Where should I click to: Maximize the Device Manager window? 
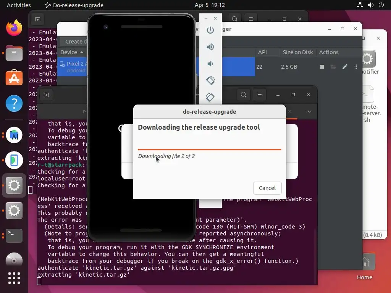click(343, 29)
